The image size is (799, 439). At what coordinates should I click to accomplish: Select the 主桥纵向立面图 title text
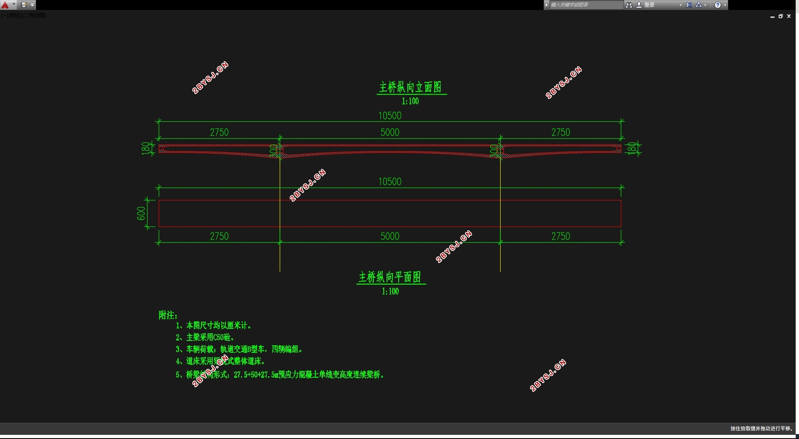coord(411,87)
